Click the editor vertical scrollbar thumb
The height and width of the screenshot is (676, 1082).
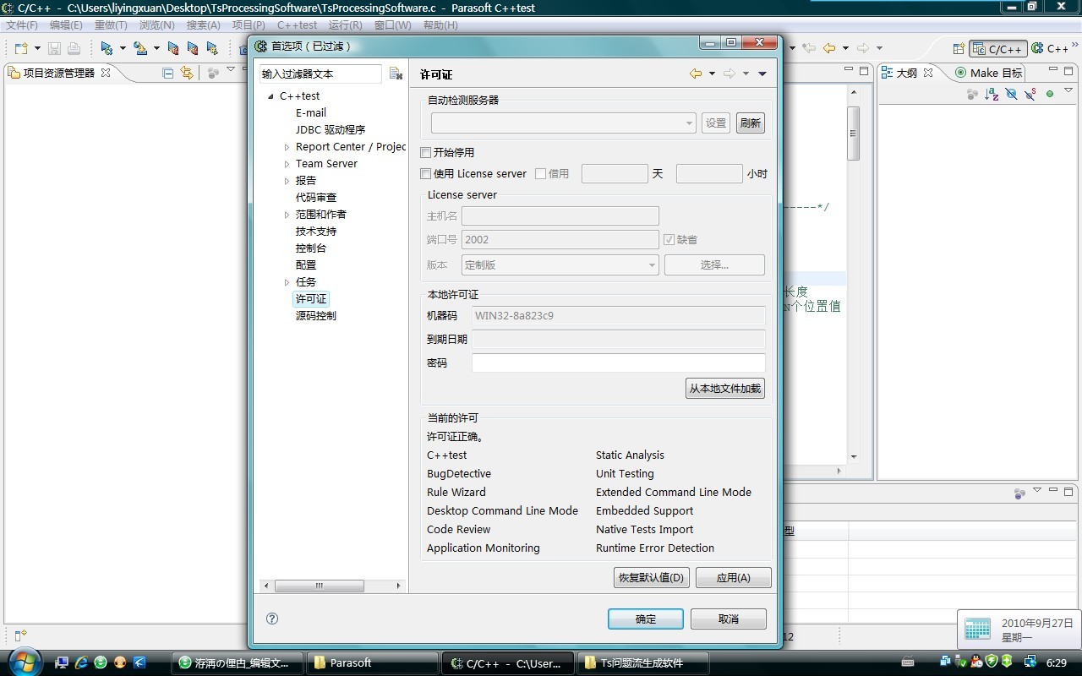[x=854, y=134]
